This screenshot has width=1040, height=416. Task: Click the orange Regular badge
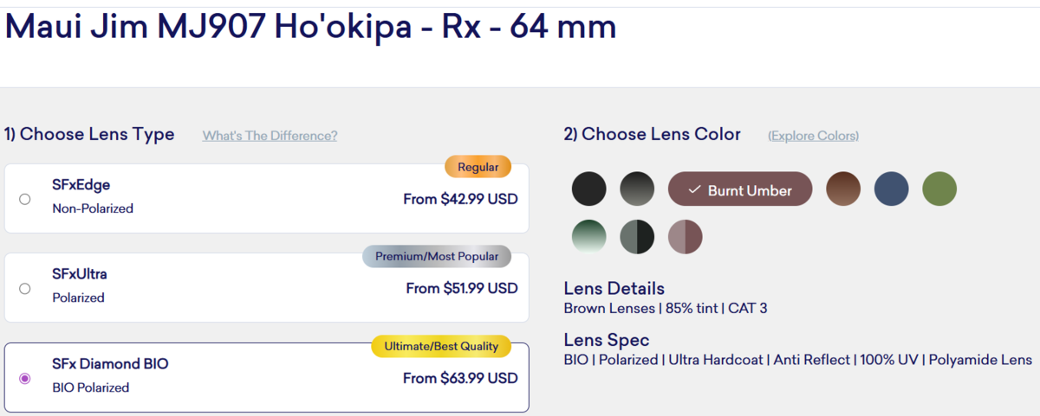pyautogui.click(x=478, y=166)
